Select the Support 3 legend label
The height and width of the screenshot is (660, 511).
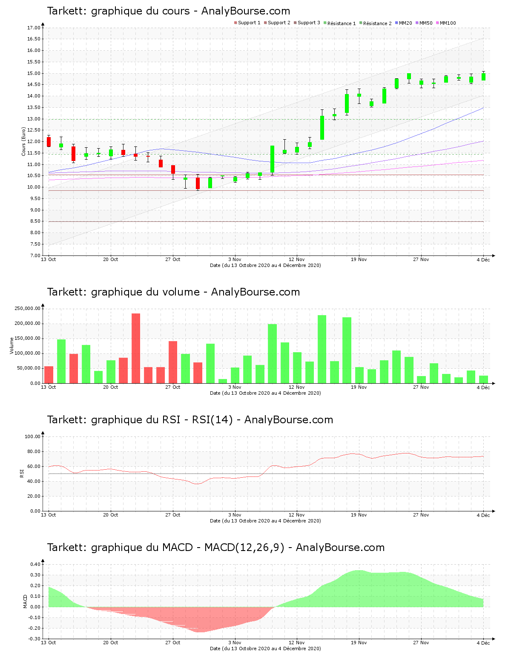(x=309, y=23)
